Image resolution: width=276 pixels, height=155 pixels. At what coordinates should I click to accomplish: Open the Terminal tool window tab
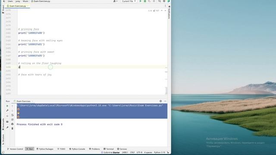pyautogui.click(x=109, y=149)
